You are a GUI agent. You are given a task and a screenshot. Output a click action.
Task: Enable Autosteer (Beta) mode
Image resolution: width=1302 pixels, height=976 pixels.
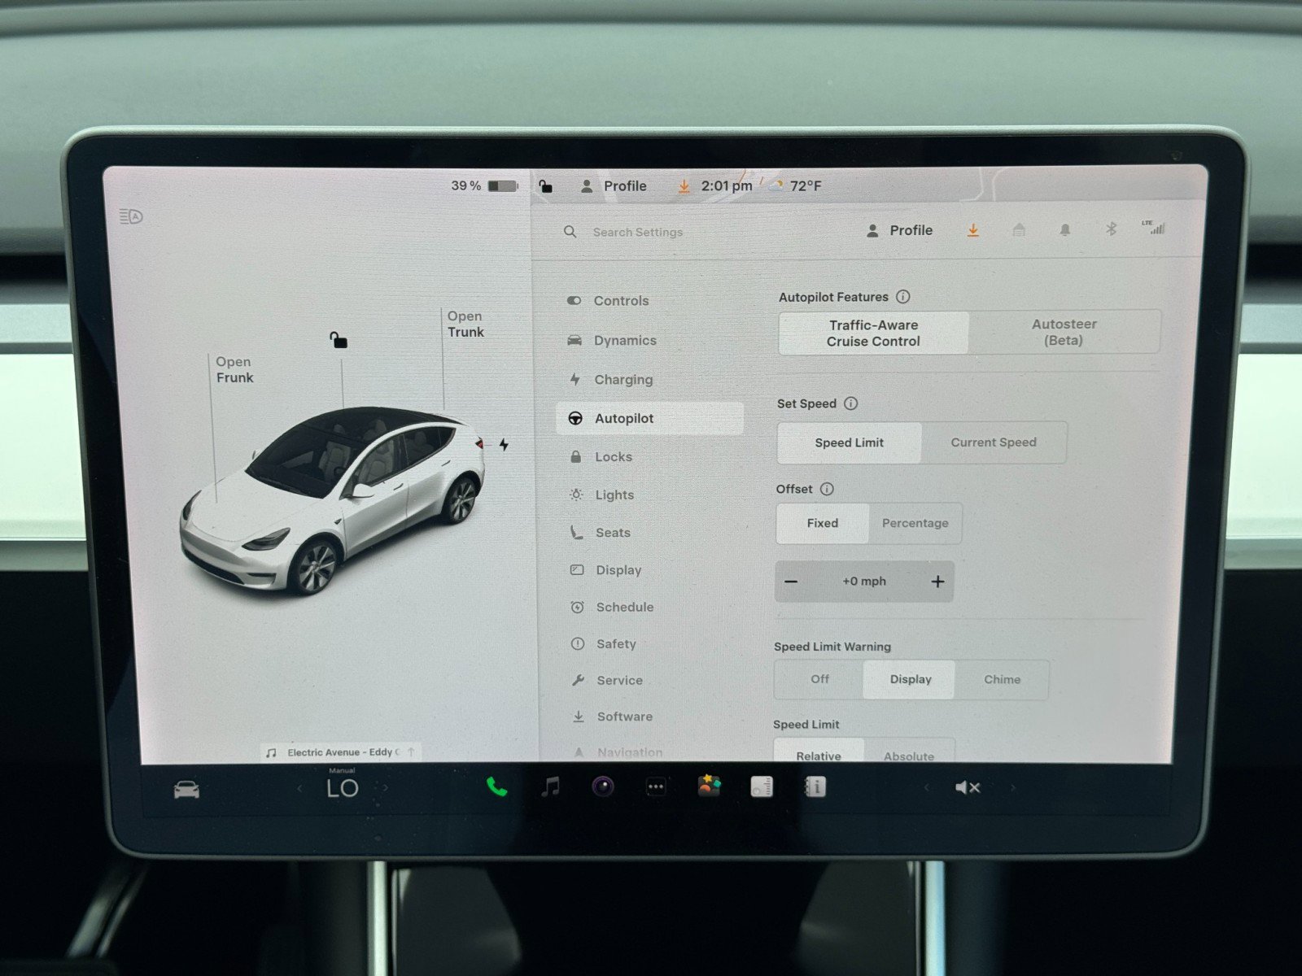1064,332
